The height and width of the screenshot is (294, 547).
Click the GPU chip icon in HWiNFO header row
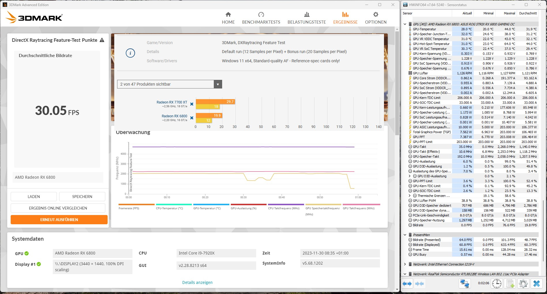(x=410, y=24)
